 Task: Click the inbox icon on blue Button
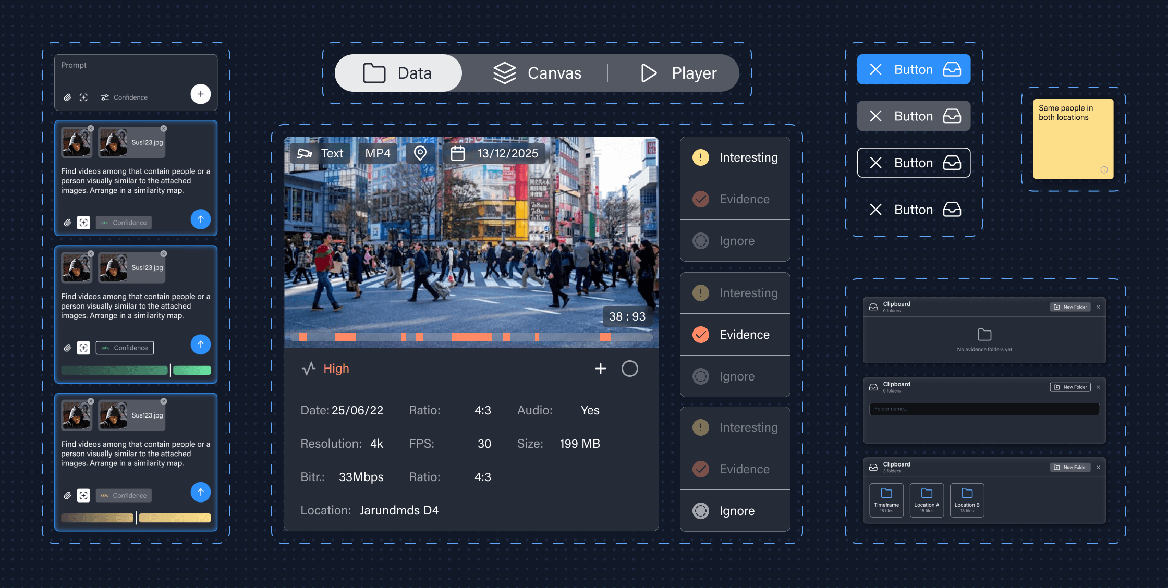(952, 69)
